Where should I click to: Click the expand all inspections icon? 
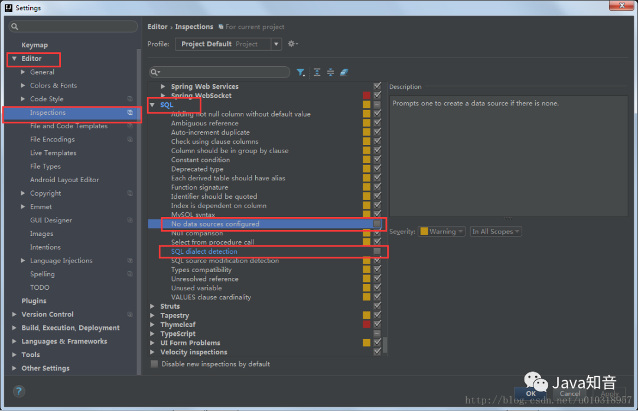(317, 73)
